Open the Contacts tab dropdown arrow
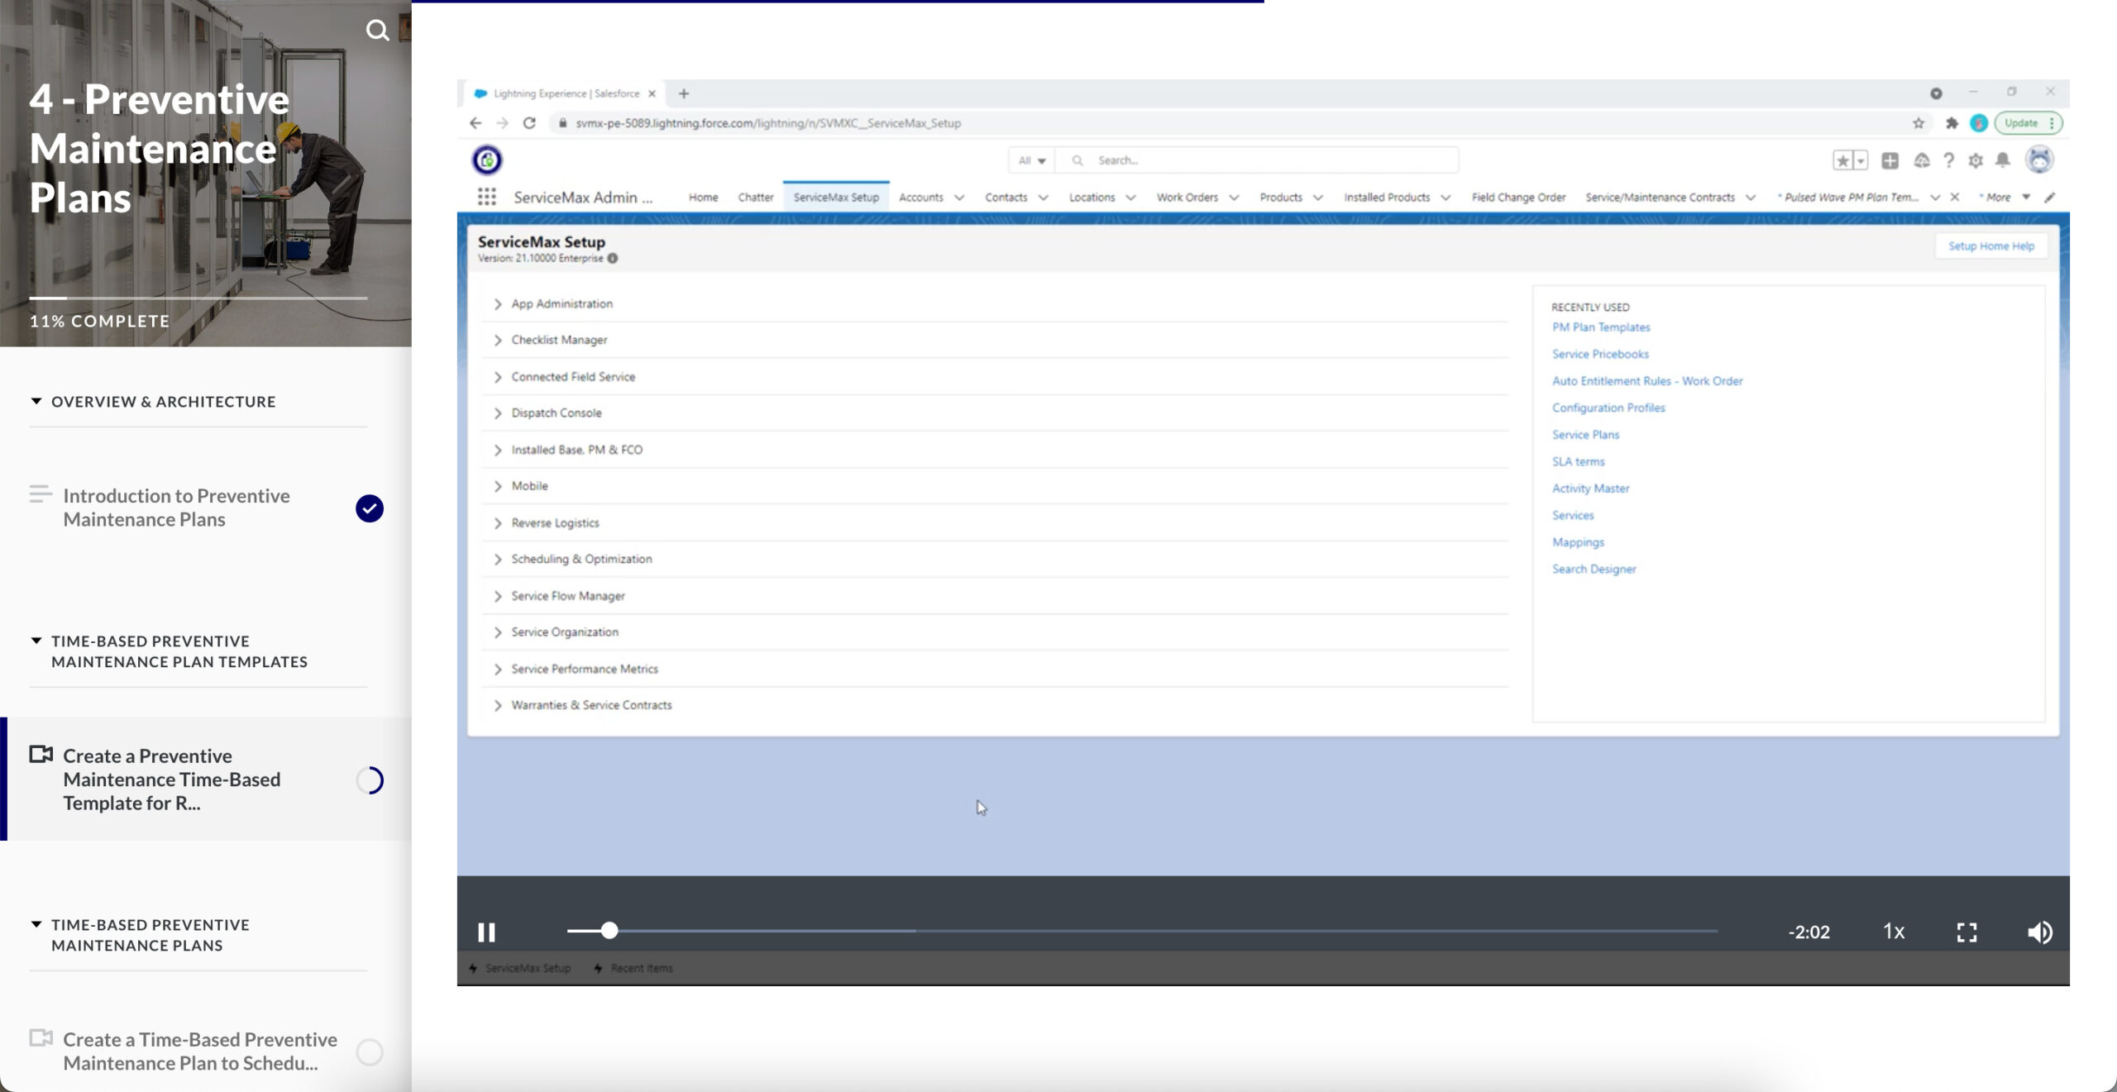The height and width of the screenshot is (1092, 2117). pyautogui.click(x=1043, y=198)
